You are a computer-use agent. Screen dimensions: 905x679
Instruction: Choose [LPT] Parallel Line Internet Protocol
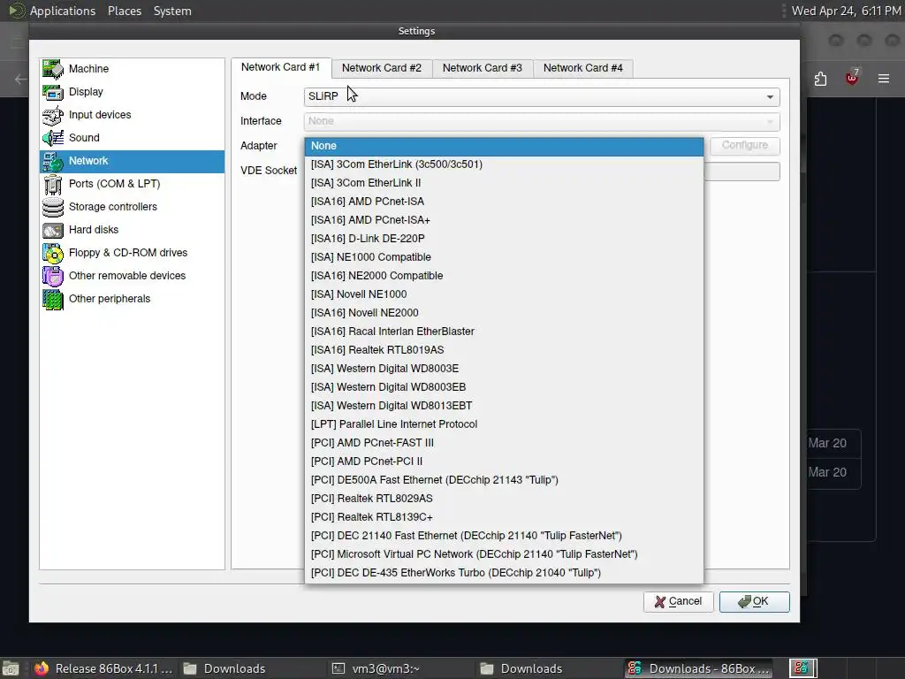pyautogui.click(x=504, y=424)
